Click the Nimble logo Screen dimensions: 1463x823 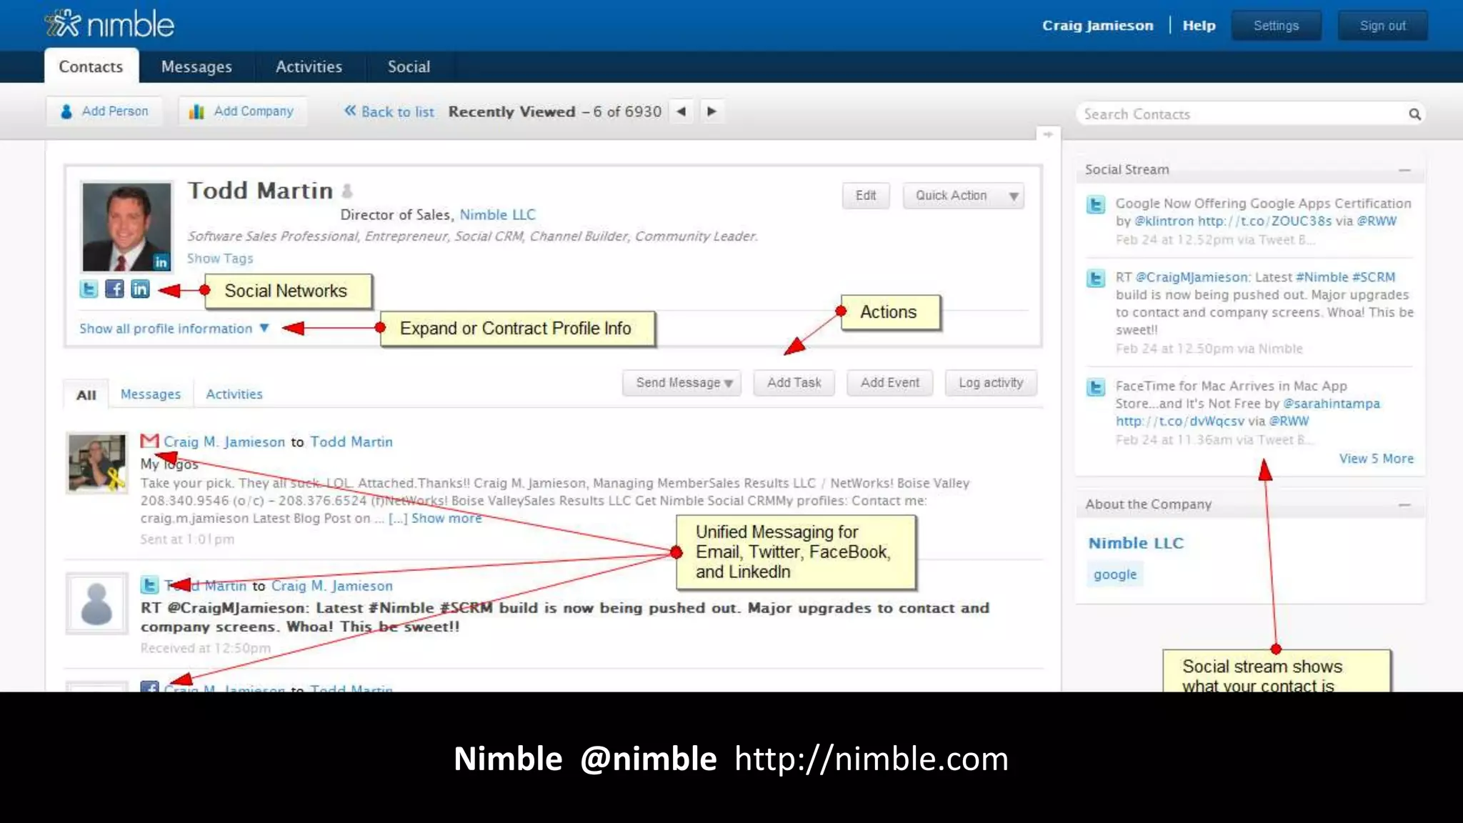[109, 24]
